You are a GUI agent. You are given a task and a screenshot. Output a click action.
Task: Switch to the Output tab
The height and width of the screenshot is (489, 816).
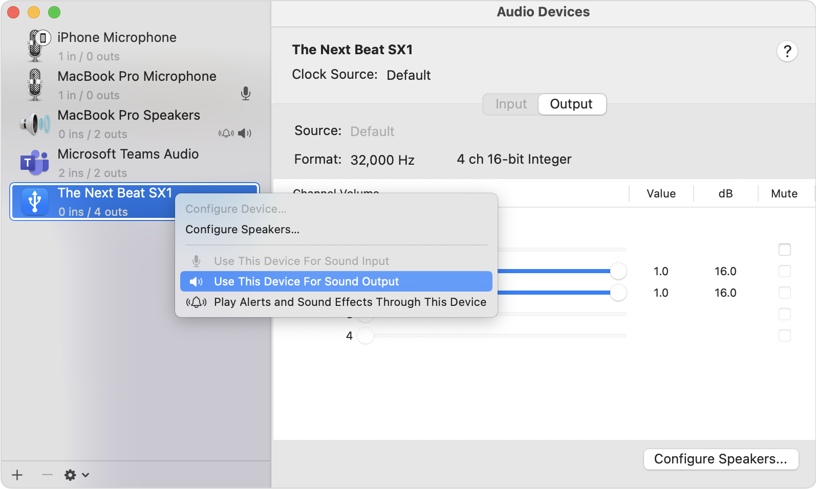571,104
